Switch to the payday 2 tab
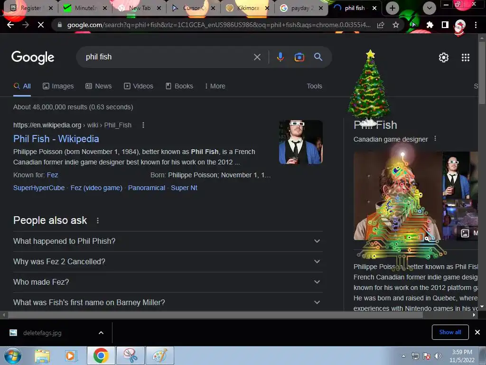 coord(302,8)
